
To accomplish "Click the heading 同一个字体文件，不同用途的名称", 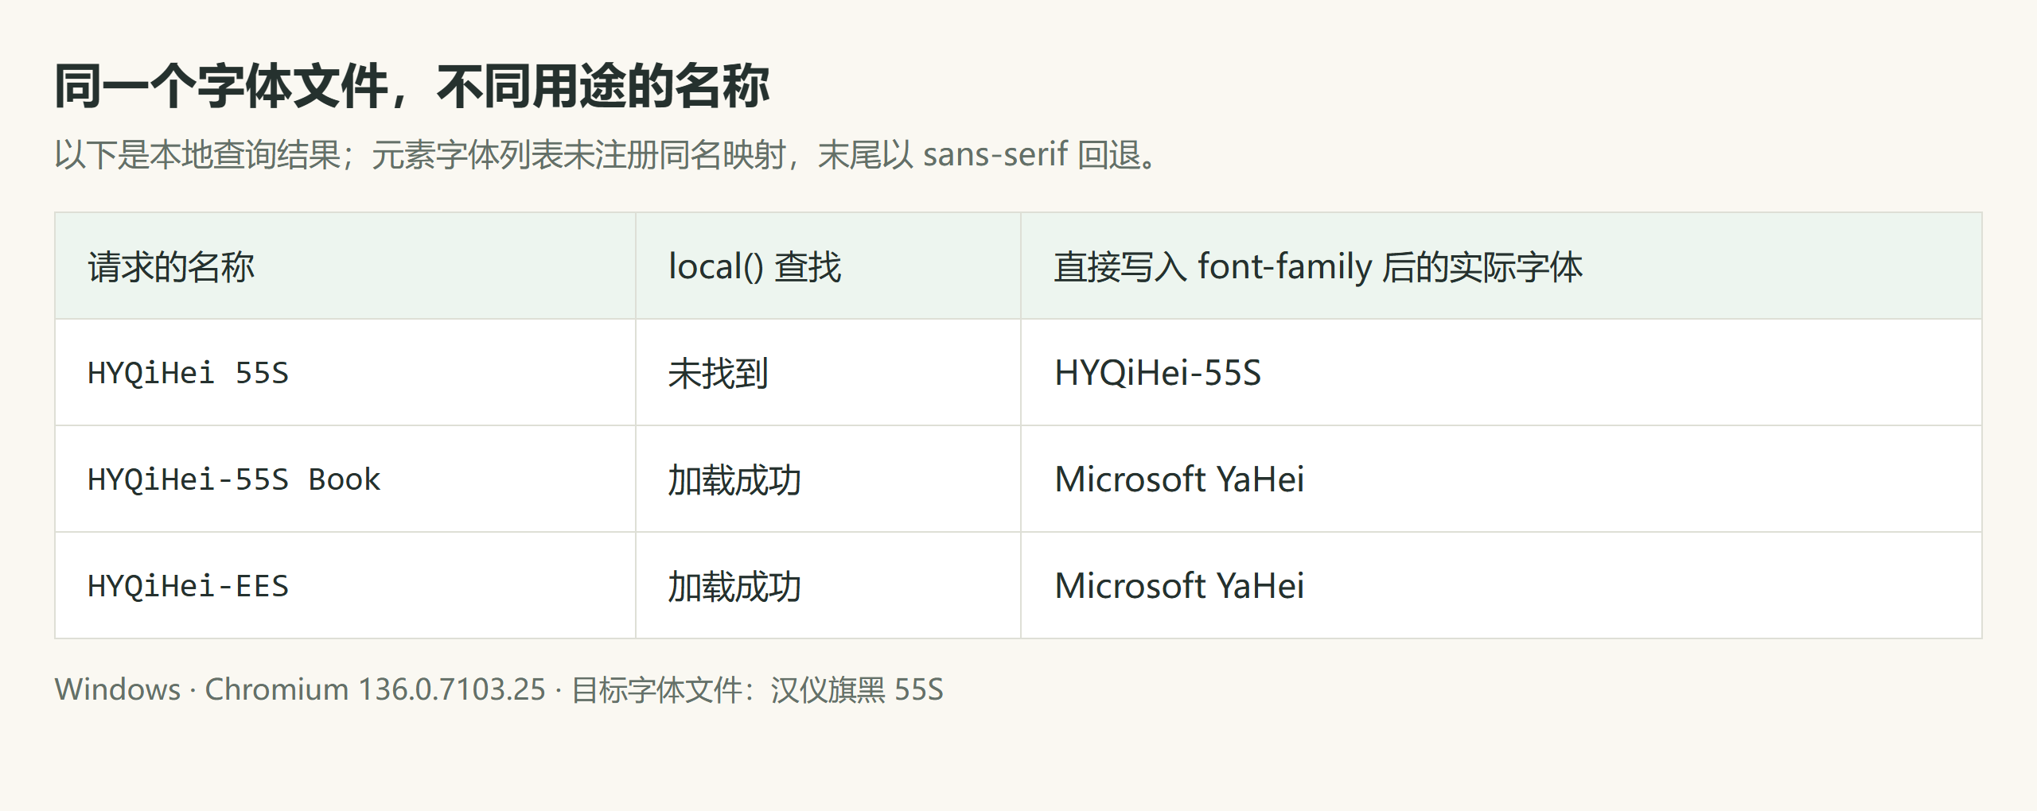I will 412,86.
